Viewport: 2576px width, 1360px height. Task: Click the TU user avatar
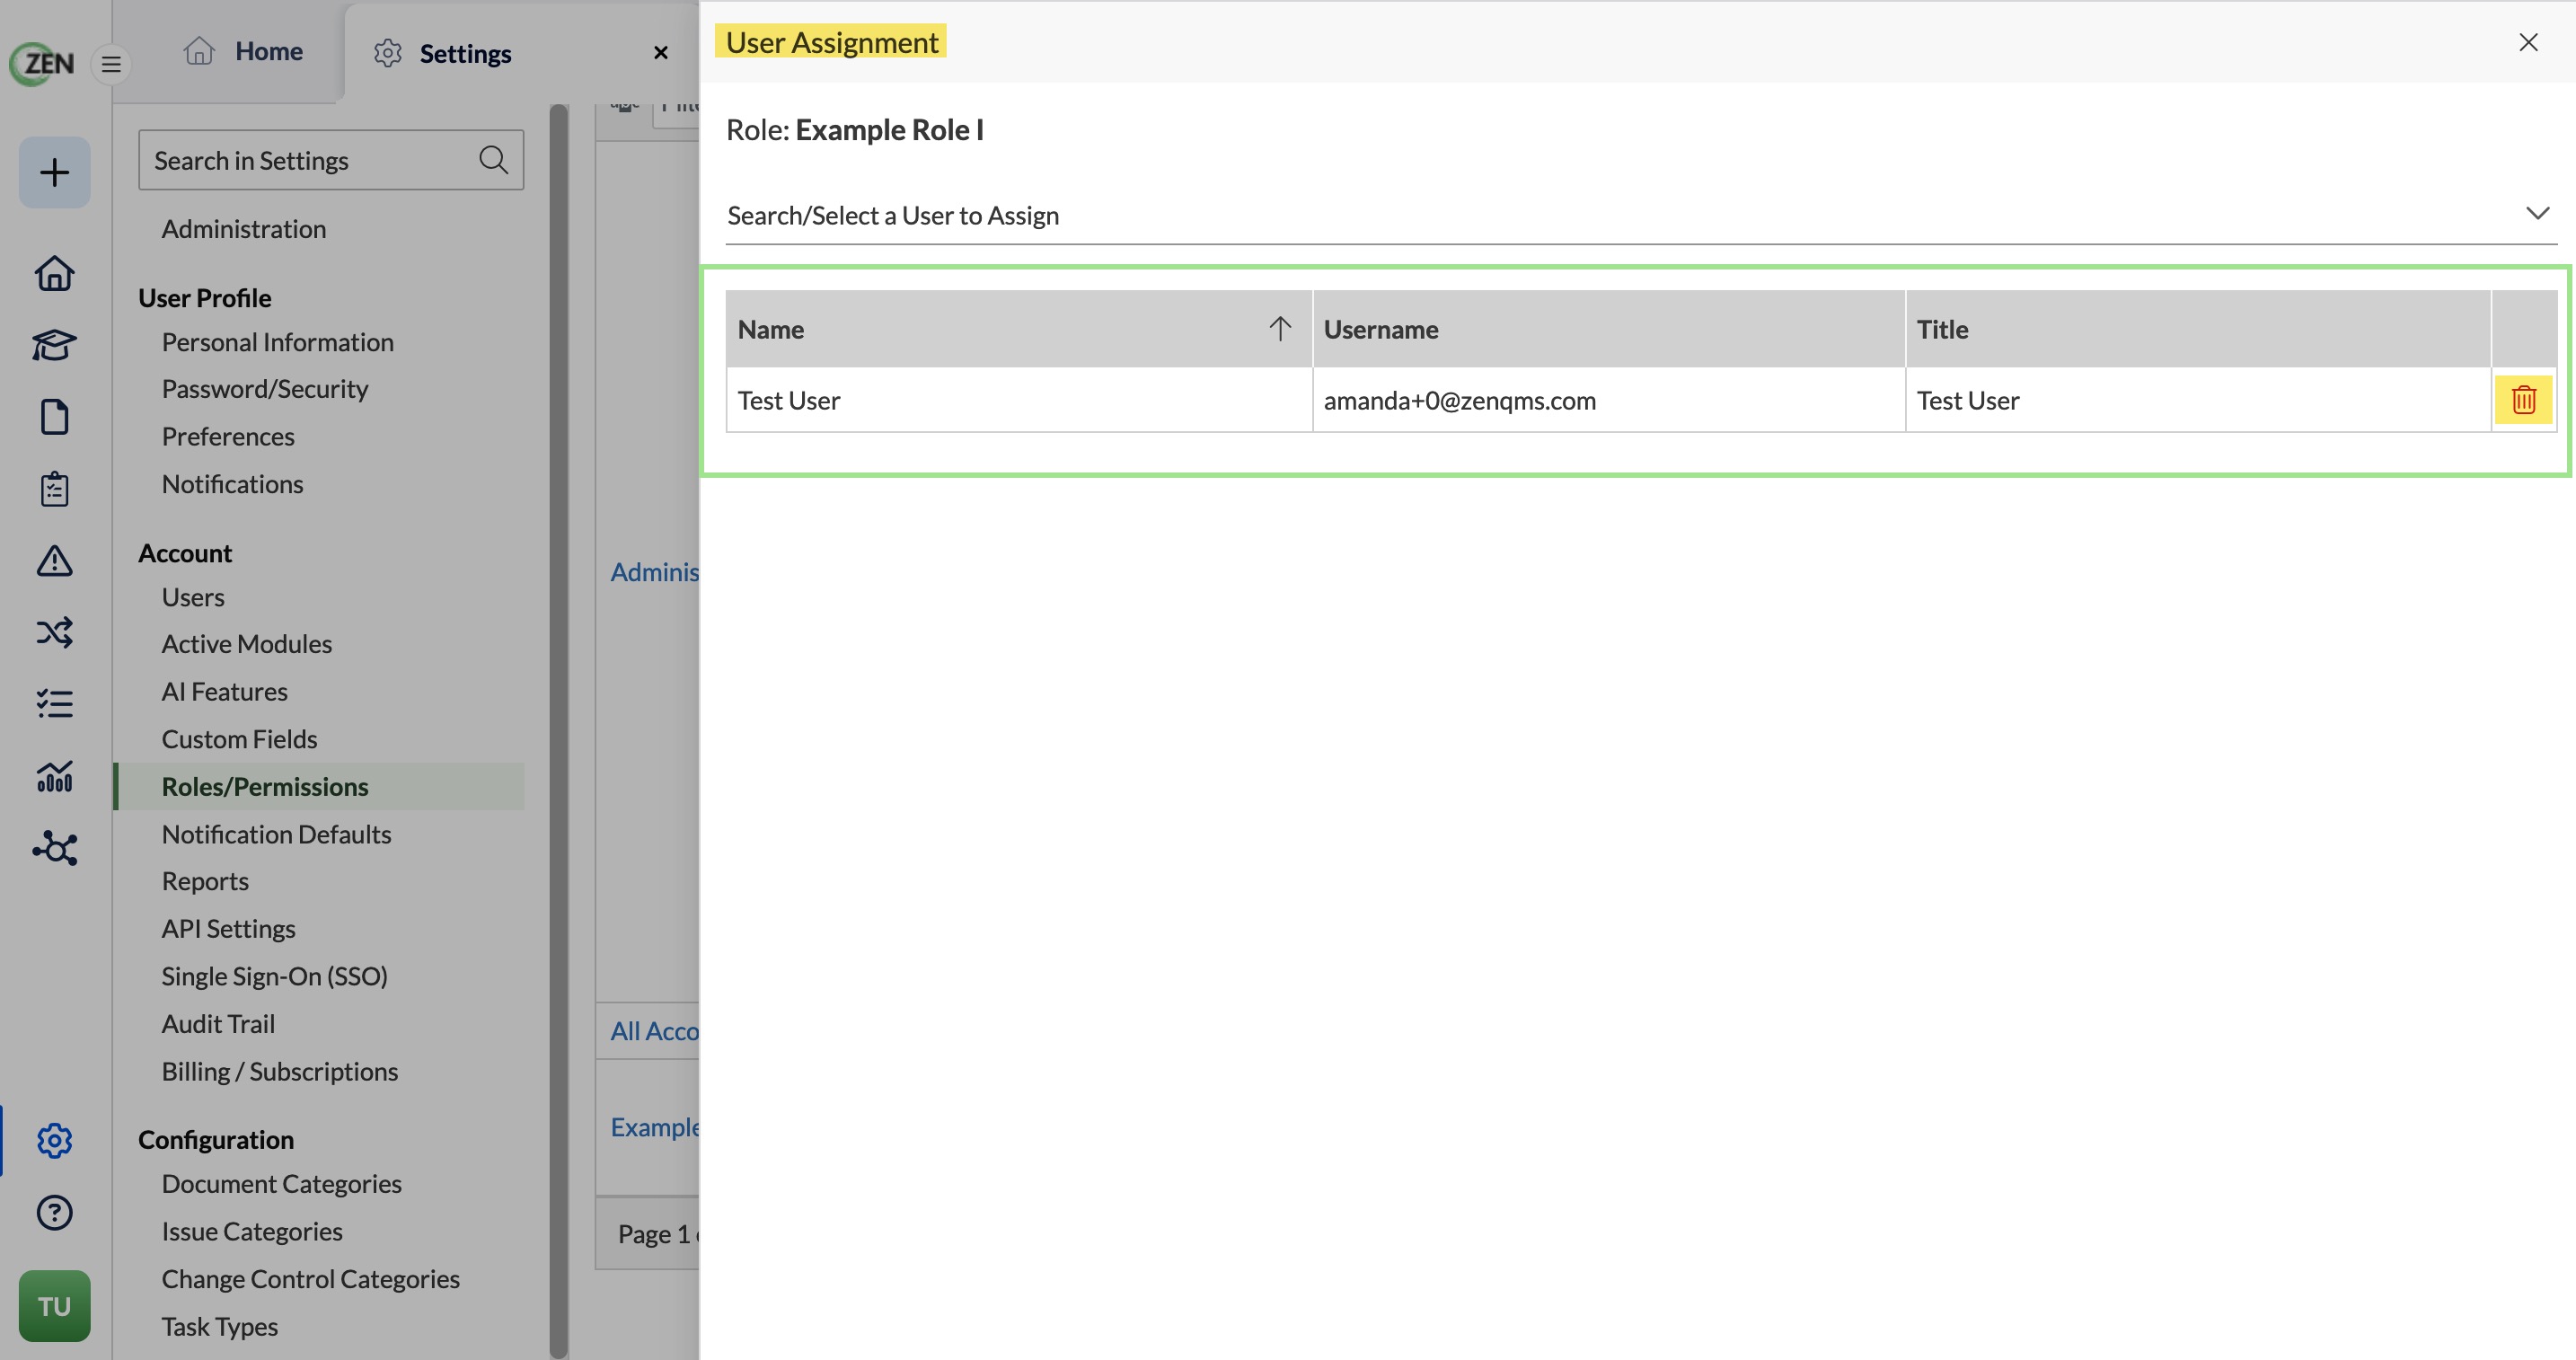click(55, 1306)
